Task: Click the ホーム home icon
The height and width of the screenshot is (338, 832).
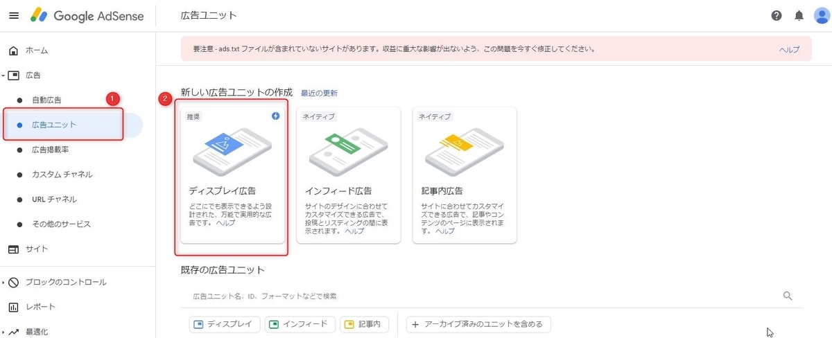Action: pos(13,51)
